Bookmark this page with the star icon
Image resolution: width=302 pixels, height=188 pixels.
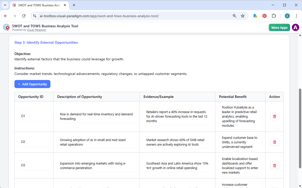tap(242, 16)
